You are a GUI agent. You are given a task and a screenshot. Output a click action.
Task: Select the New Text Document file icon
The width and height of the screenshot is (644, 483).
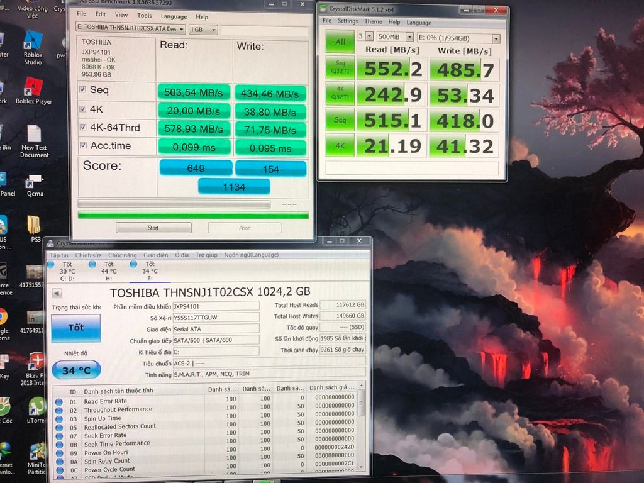[35, 142]
